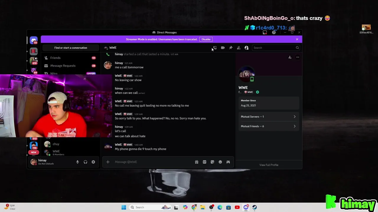Viewport: 378px width, 212px height.
Task: Open pinned messages in the DM header
Action: coord(231,48)
